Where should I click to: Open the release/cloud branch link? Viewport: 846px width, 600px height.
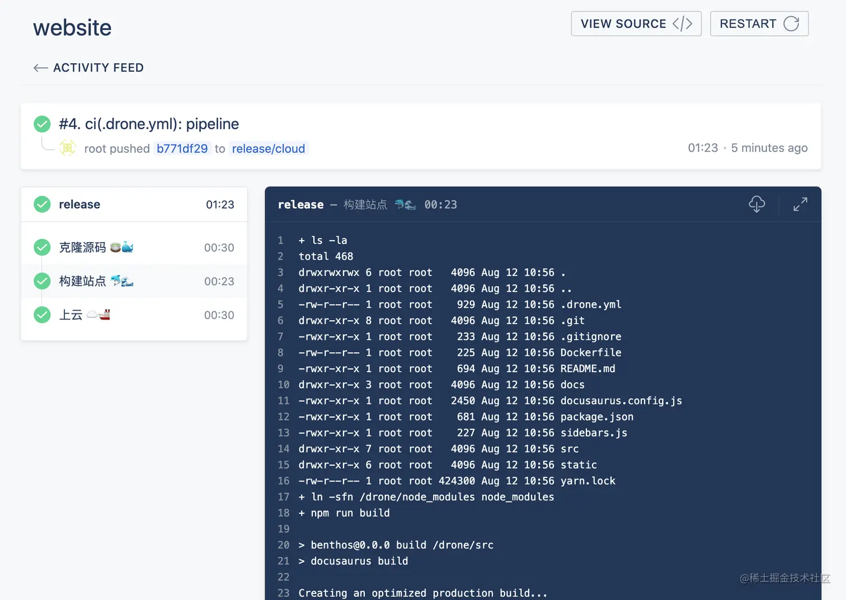pyautogui.click(x=269, y=148)
